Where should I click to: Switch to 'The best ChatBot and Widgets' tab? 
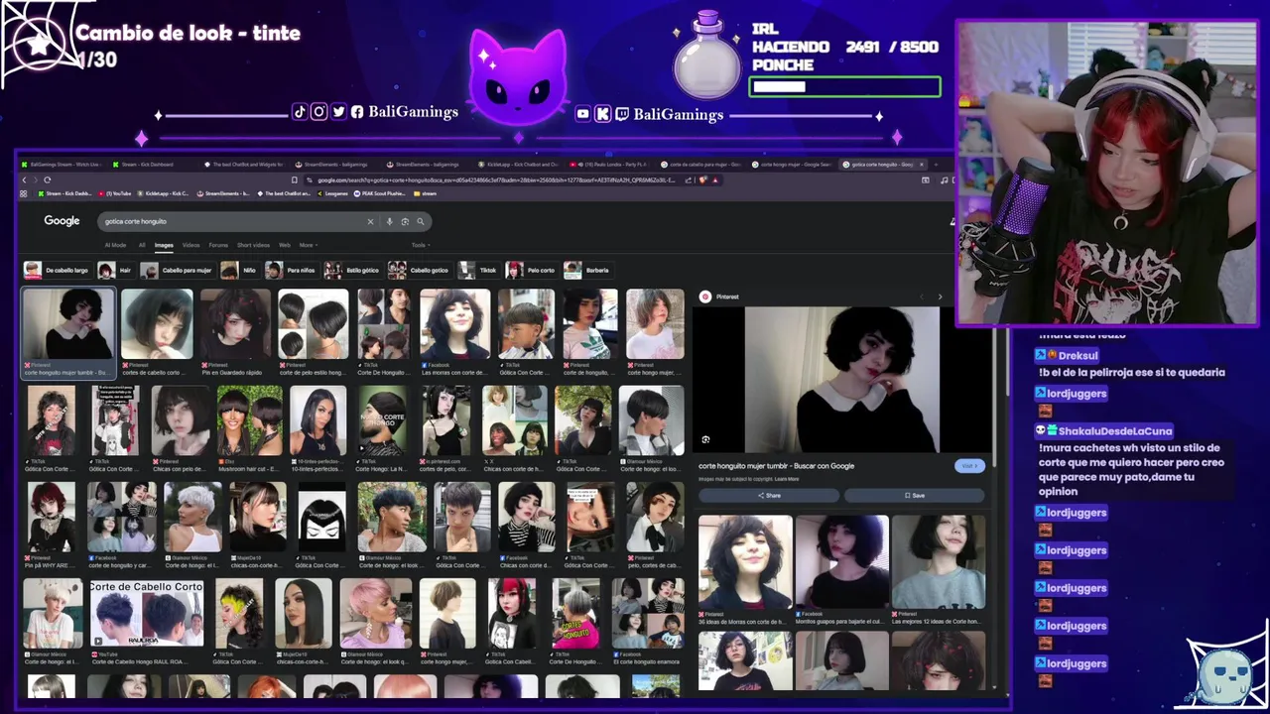pyautogui.click(x=244, y=164)
